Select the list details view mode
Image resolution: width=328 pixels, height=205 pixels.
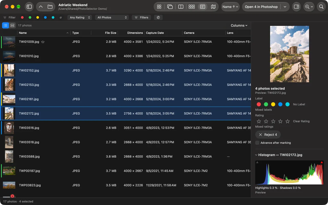[202, 7]
